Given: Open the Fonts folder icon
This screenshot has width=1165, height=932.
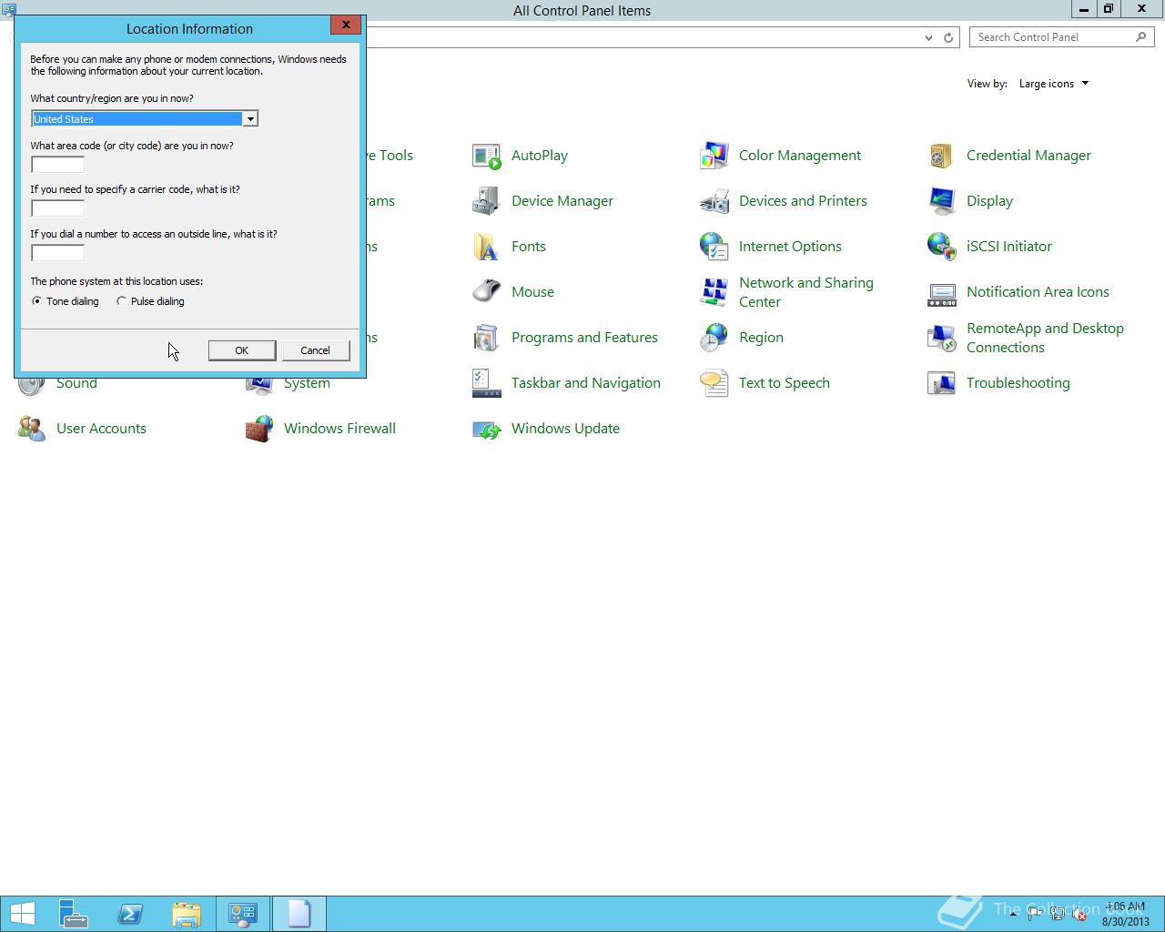Looking at the screenshot, I should 487,247.
